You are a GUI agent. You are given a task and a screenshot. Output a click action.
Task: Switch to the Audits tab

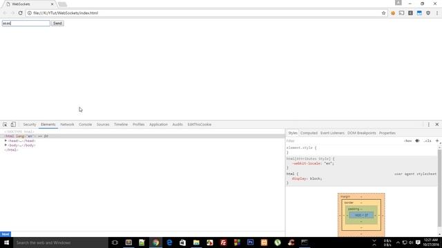(x=177, y=124)
